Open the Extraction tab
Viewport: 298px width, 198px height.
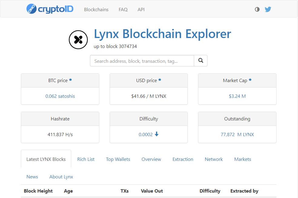[x=183, y=159]
